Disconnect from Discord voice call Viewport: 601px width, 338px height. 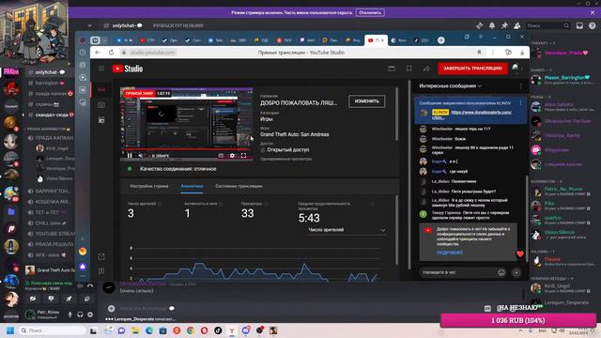(90, 285)
